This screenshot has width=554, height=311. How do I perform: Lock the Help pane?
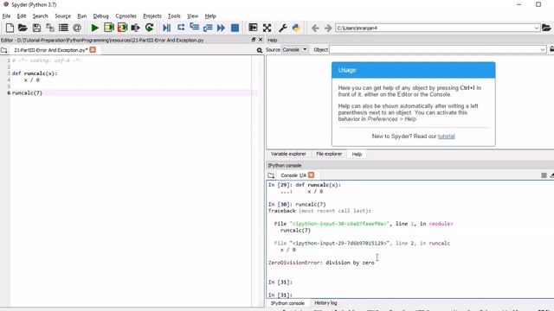tap(552, 49)
